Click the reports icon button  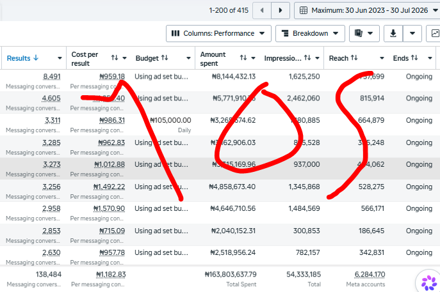tap(364, 33)
